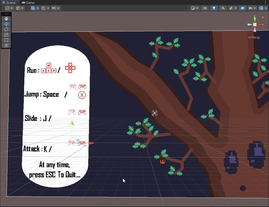Select the Rotate tool
This screenshot has width=269, height=207.
tap(6, 29)
